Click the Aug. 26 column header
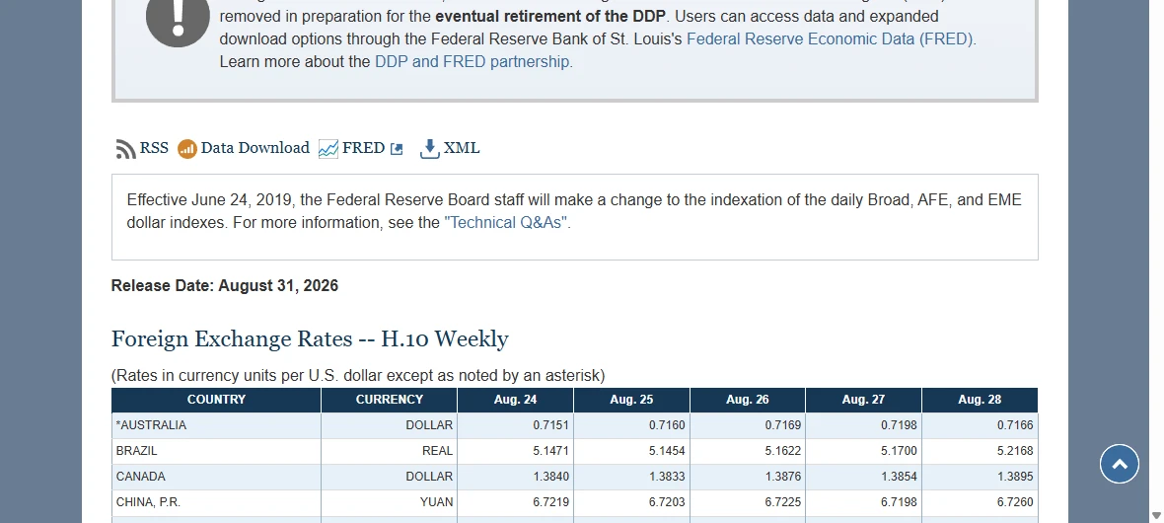Viewport: 1164px width, 523px height. pyautogui.click(x=748, y=400)
